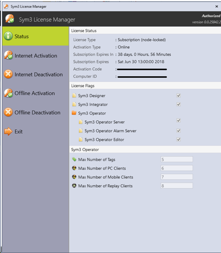Click the green tag icon beside Max Number of Tags
This screenshot has width=221, height=253.
(x=74, y=159)
